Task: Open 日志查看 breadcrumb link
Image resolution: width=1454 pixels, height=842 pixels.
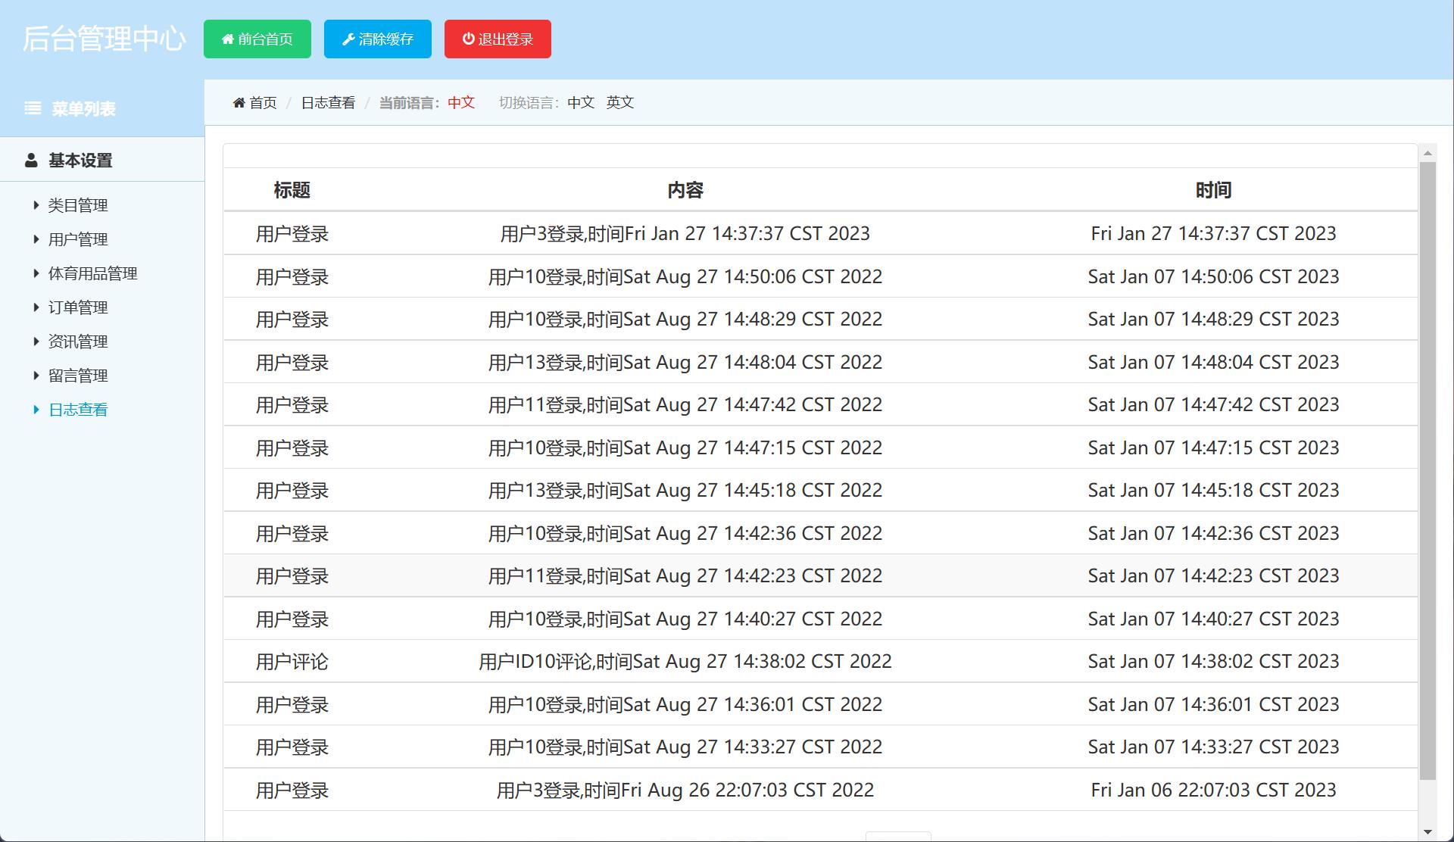Action: tap(328, 103)
